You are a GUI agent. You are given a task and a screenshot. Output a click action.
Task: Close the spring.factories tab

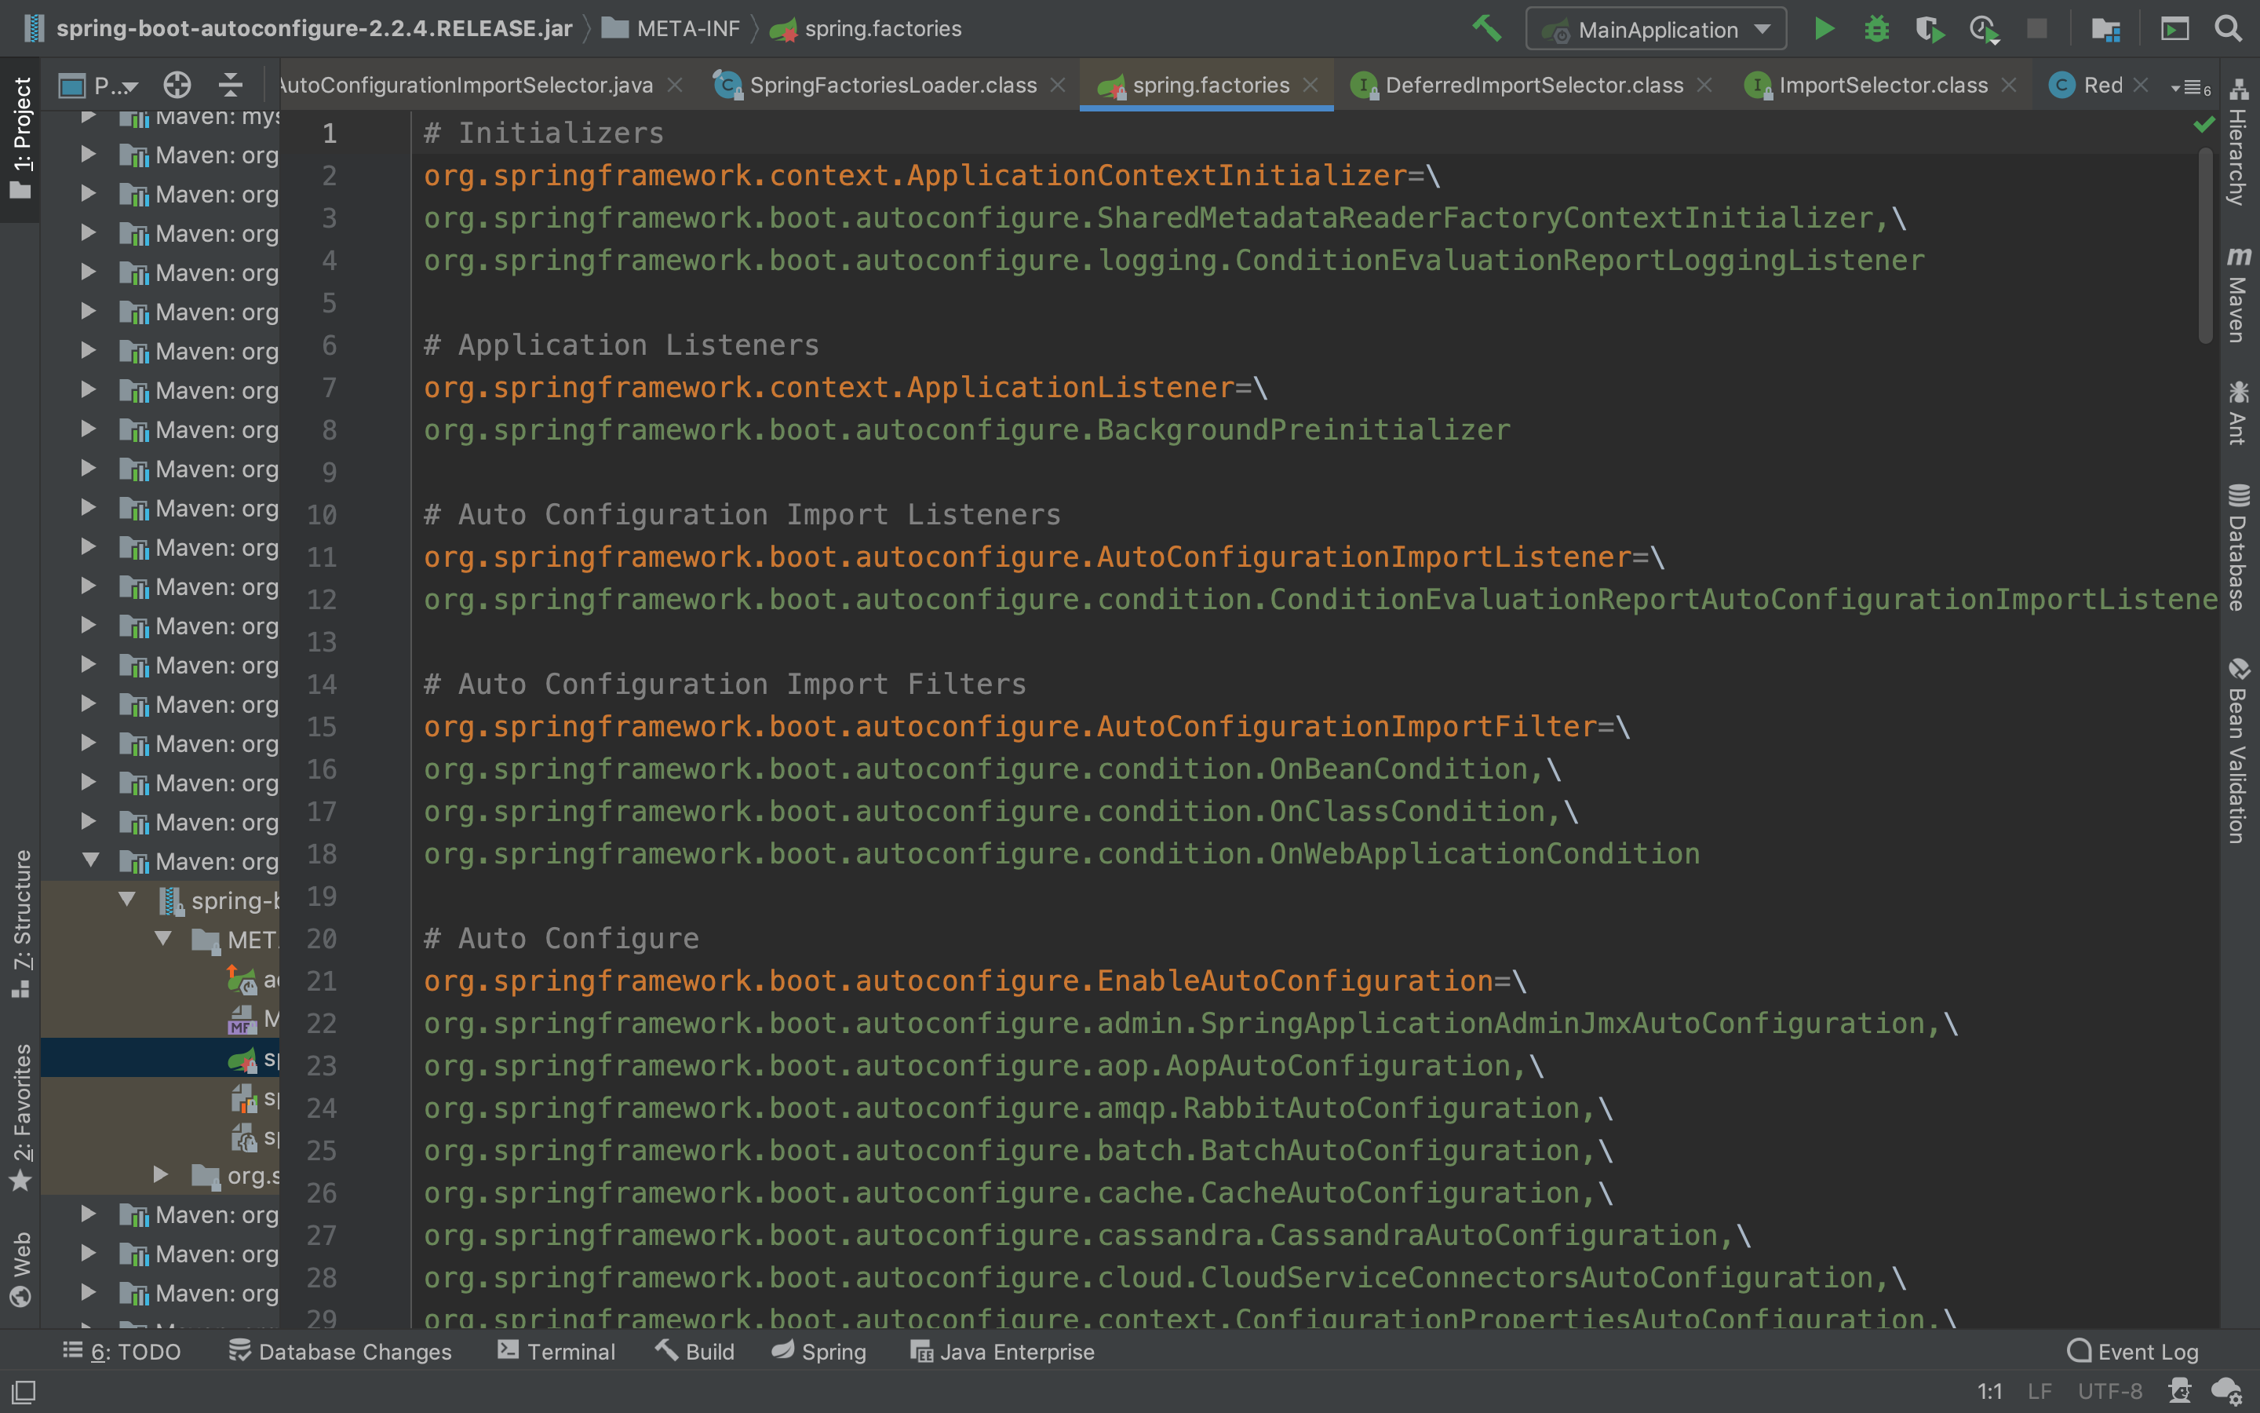point(1310,85)
